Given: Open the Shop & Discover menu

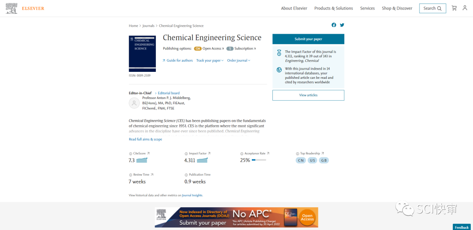Looking at the screenshot, I should 397,8.
